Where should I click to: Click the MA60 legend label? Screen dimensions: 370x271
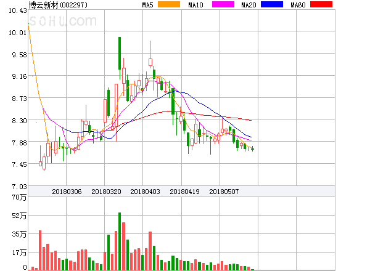point(298,5)
